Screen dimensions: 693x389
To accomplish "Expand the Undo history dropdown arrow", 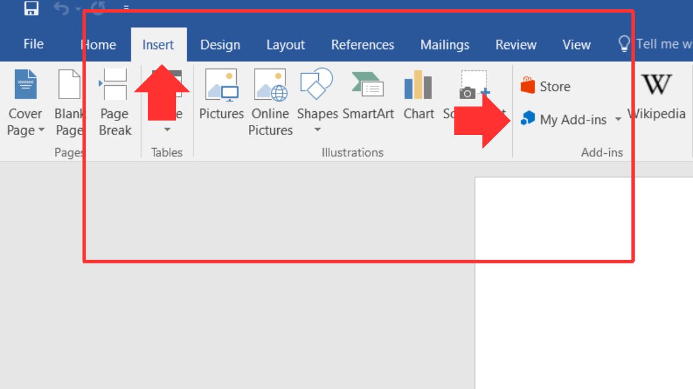I will click(x=78, y=9).
